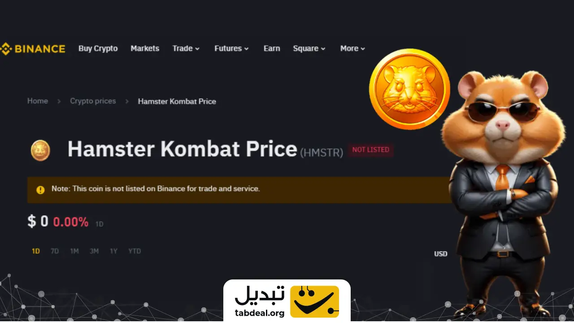Expand the Square dropdown

(x=309, y=48)
